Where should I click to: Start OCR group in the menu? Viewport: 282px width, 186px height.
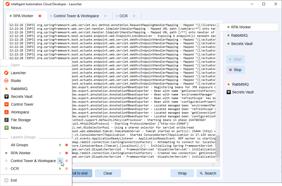coord(60,169)
